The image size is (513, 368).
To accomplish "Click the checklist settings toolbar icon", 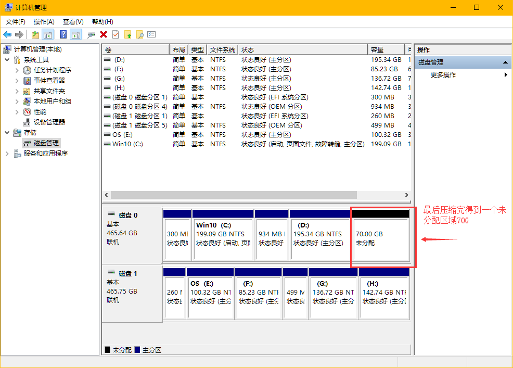I will (151, 34).
